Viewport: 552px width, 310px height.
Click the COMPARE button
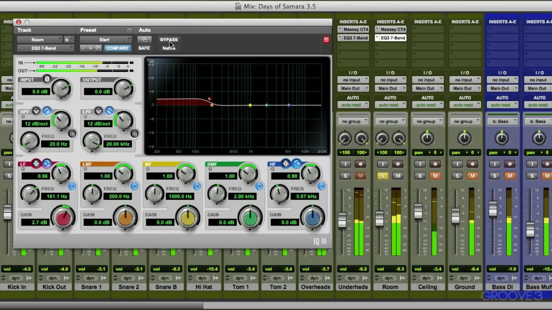tap(117, 48)
